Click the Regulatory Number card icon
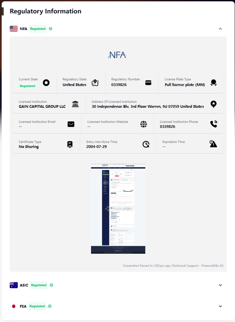The height and width of the screenshot is (322, 235). [148, 83]
